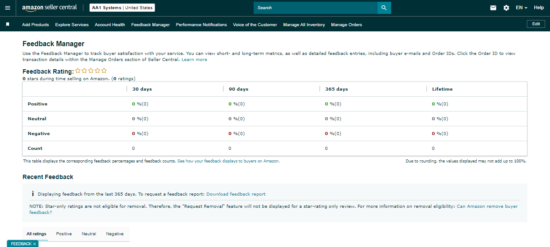The height and width of the screenshot is (247, 550).
Task: Click the Neutral 90 days percentage value
Action: tap(237, 118)
